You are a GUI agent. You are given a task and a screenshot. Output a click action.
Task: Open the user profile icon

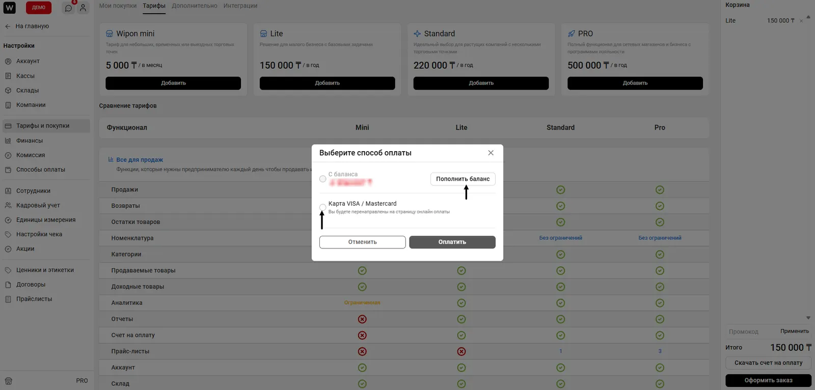(x=83, y=8)
